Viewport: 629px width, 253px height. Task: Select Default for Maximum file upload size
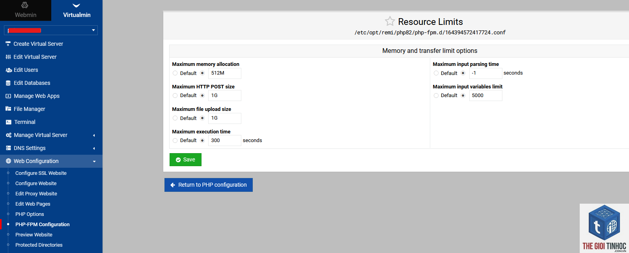pos(175,118)
